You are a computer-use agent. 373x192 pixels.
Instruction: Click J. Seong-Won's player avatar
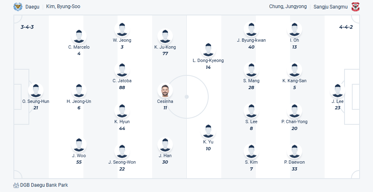pos(122,151)
